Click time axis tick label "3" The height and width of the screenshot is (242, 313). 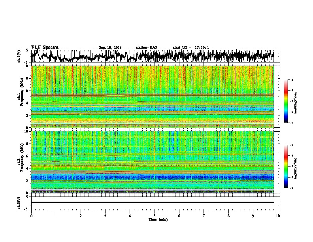(105, 216)
